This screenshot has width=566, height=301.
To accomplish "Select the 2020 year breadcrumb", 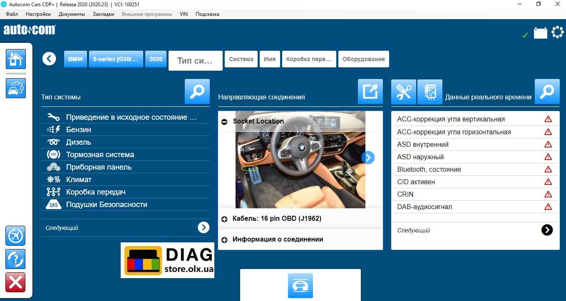I will [x=156, y=59].
